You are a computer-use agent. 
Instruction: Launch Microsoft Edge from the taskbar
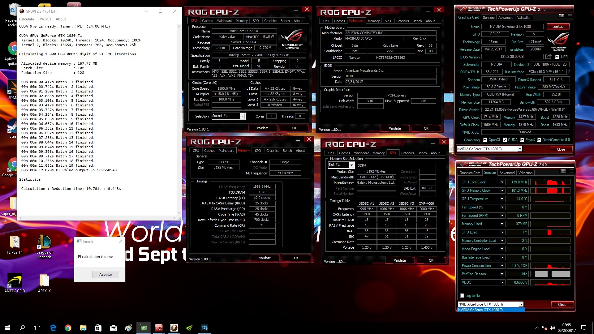[53, 328]
